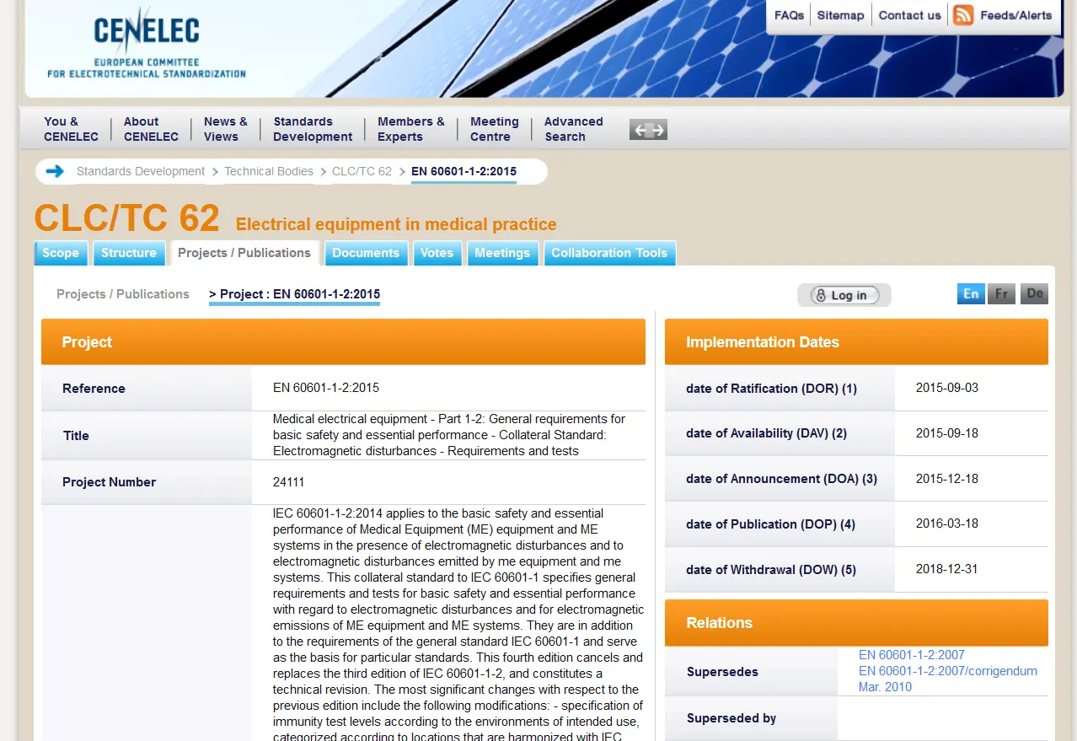Open the FAQs link
Viewport: 1077px width, 741px height.
pyautogui.click(x=789, y=15)
